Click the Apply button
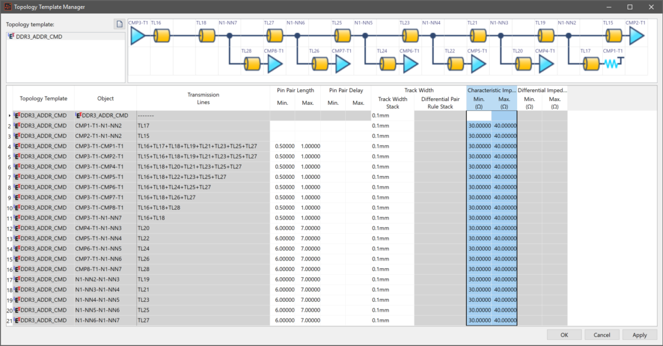The height and width of the screenshot is (346, 663). tap(639, 335)
